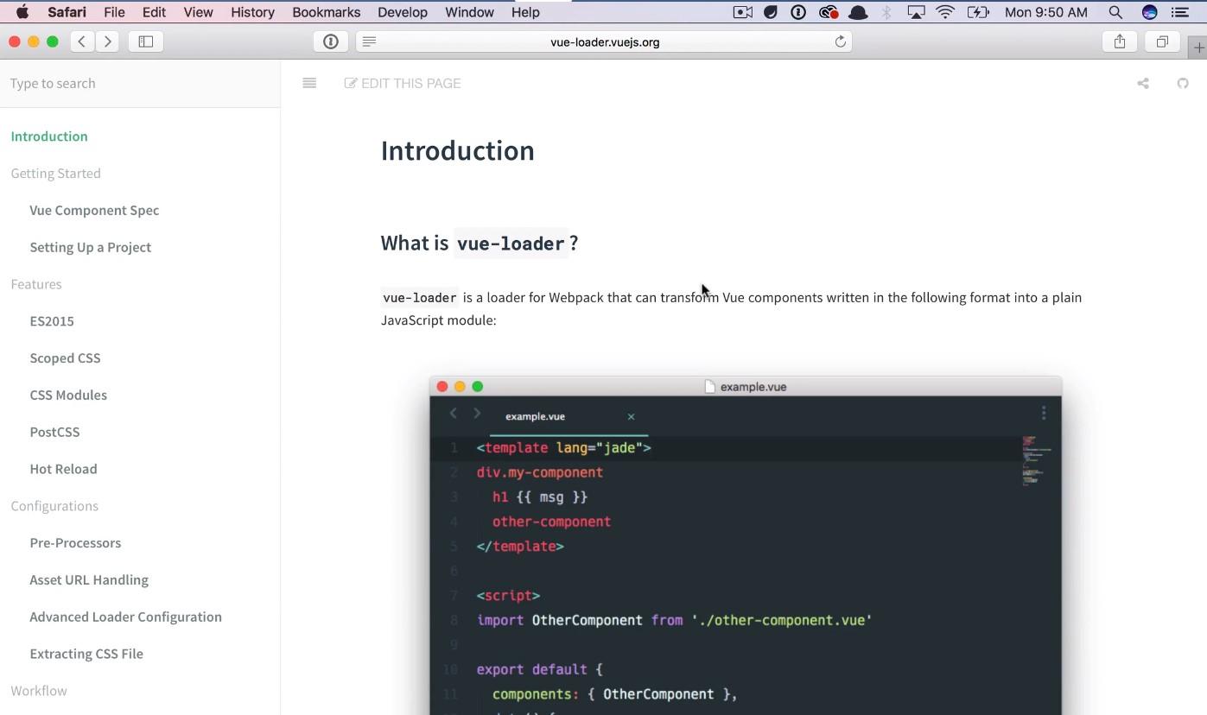Screen dimensions: 1207x715
Task: Click the screen recording menu bar icon
Action: point(742,12)
